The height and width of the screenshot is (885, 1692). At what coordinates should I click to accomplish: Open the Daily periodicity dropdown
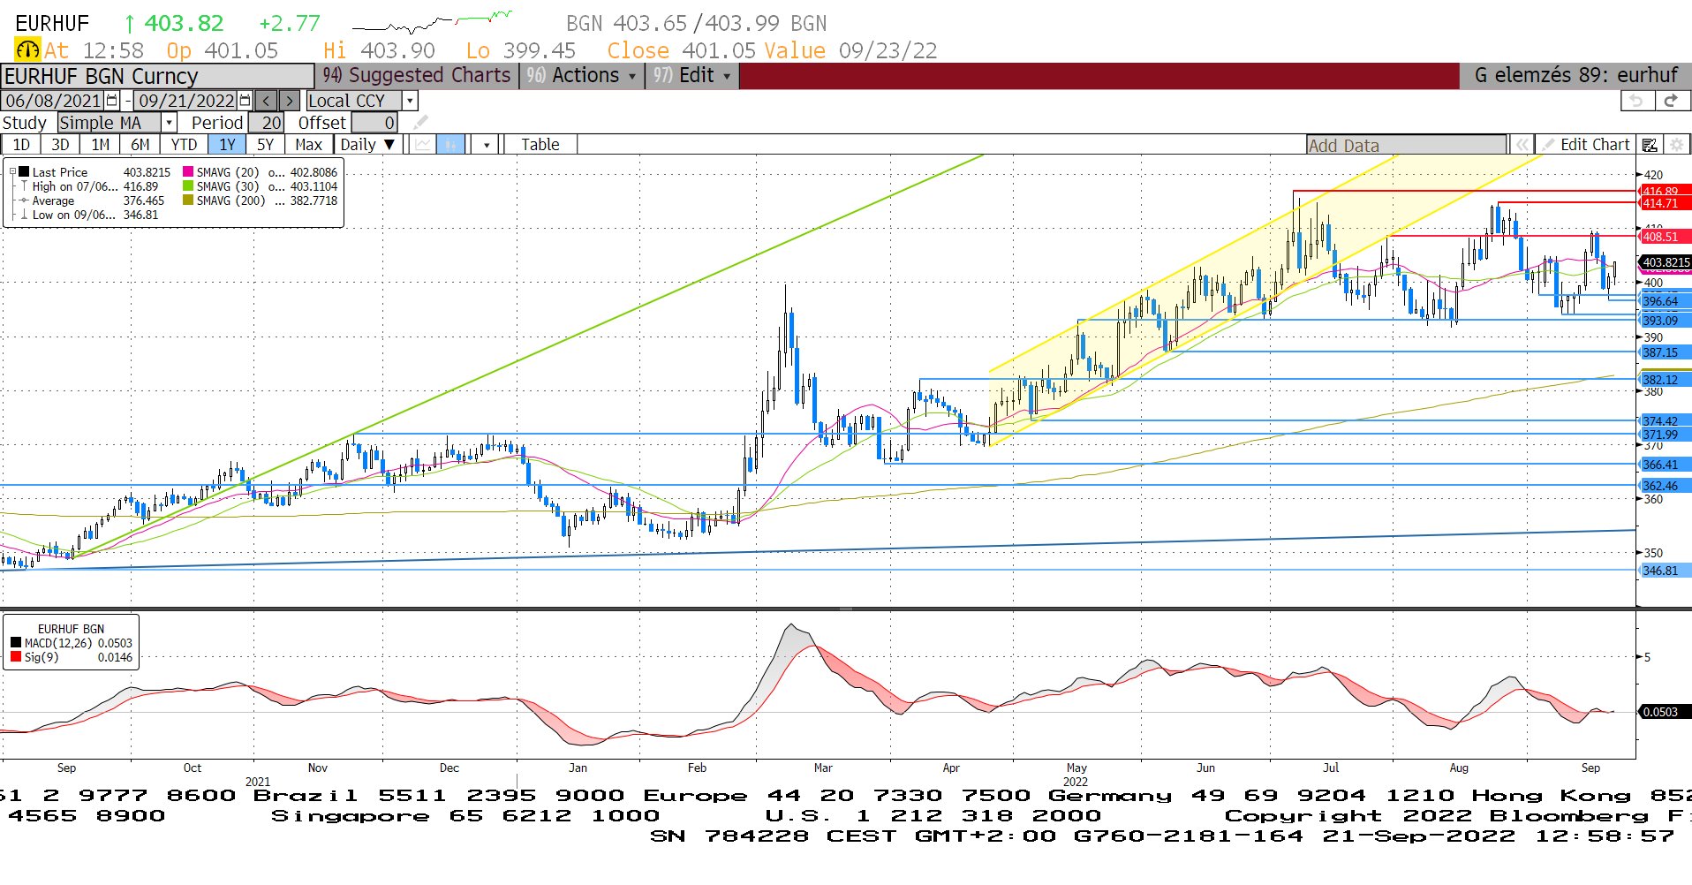(x=370, y=145)
